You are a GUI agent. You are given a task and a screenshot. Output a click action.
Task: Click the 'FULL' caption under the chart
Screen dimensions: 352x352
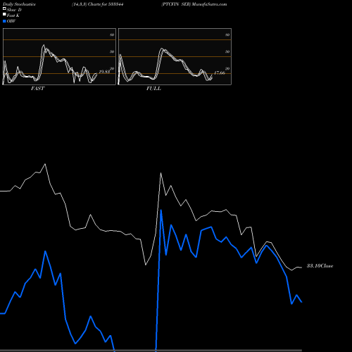[153, 89]
